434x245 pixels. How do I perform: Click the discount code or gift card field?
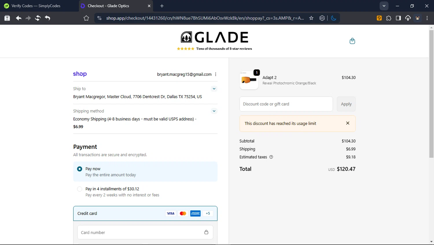[x=286, y=104]
